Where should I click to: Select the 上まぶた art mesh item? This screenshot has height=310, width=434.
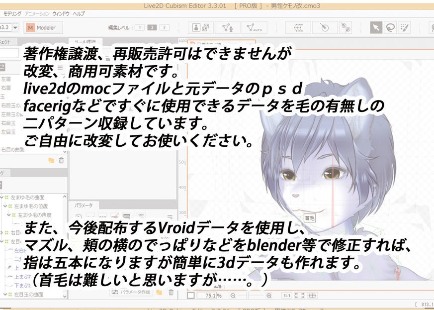[22, 277]
